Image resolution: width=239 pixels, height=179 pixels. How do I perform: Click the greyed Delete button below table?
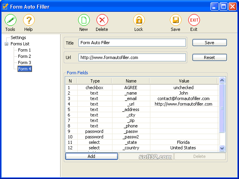point(200,156)
